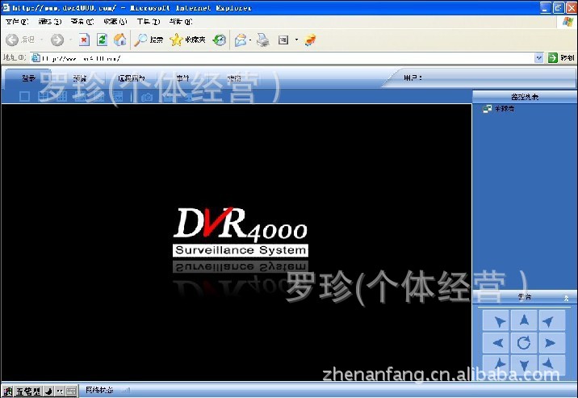This screenshot has width=578, height=398.
Task: Click the green Go (转到) button
Action: pyautogui.click(x=561, y=57)
